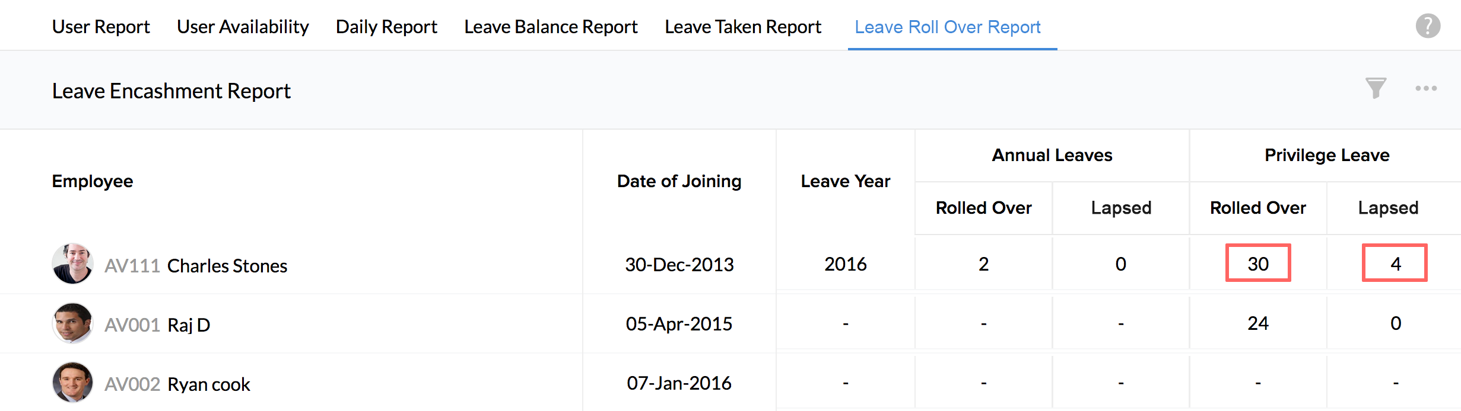The width and height of the screenshot is (1461, 411).
Task: Click the highlighted Privilege Leave lapsed value 4
Action: pyautogui.click(x=1395, y=264)
